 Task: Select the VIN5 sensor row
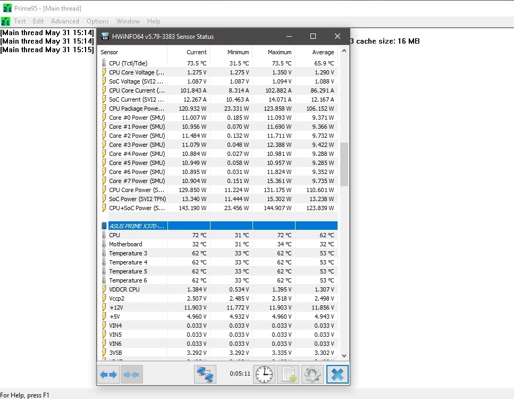click(217, 334)
